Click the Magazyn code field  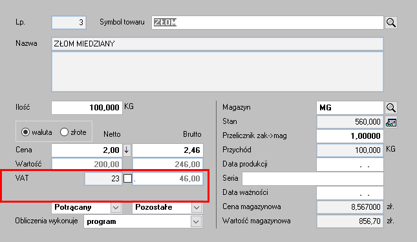click(350, 108)
